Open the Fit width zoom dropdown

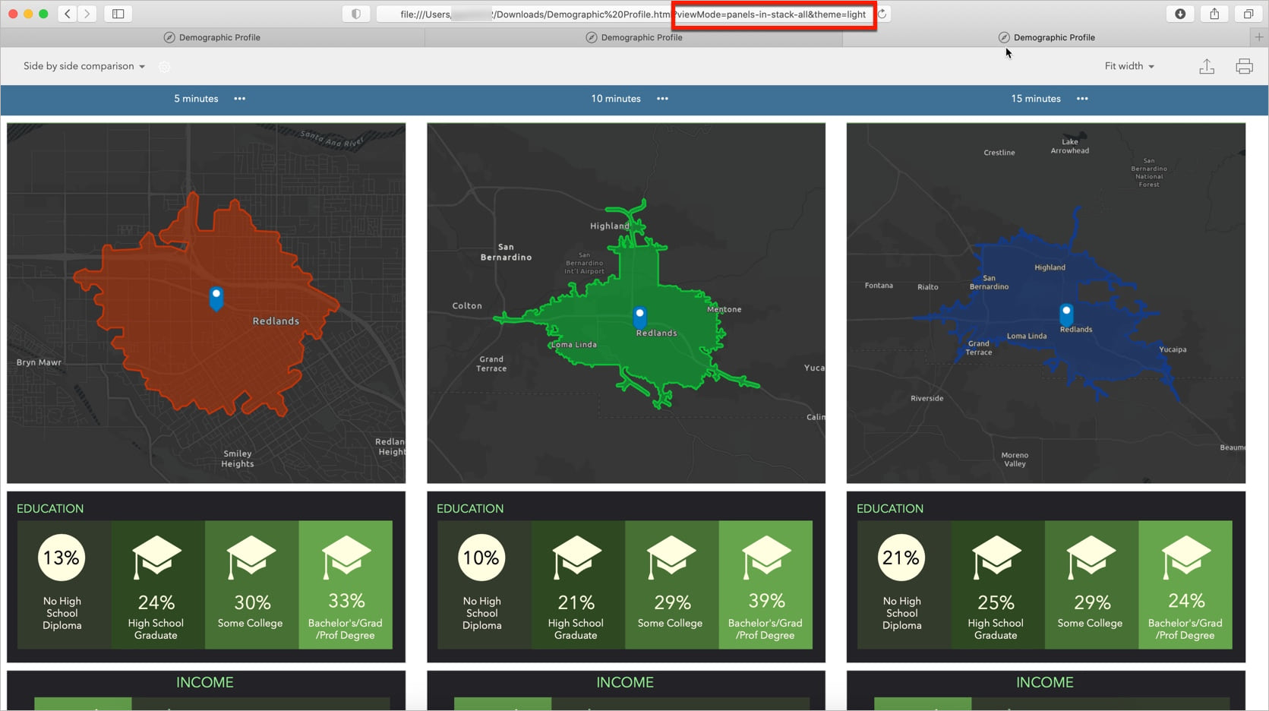coord(1129,66)
